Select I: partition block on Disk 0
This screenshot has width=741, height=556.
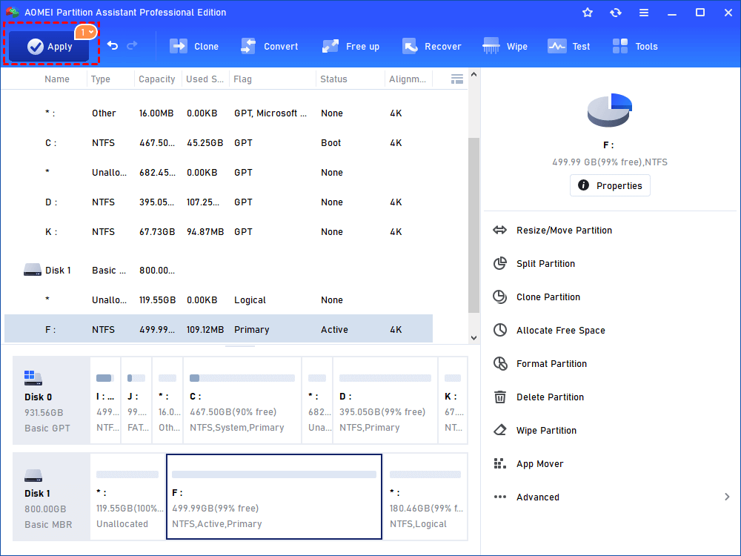pyautogui.click(x=105, y=400)
